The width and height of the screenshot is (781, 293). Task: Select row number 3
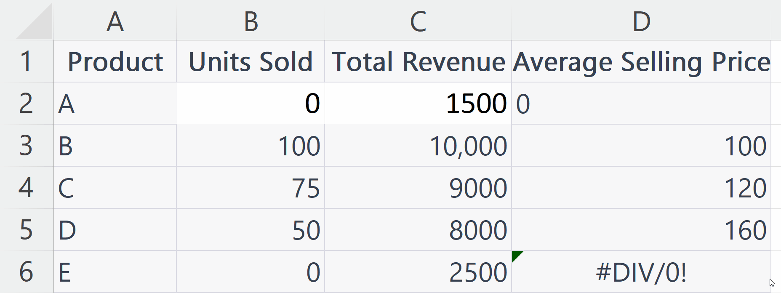click(x=26, y=145)
